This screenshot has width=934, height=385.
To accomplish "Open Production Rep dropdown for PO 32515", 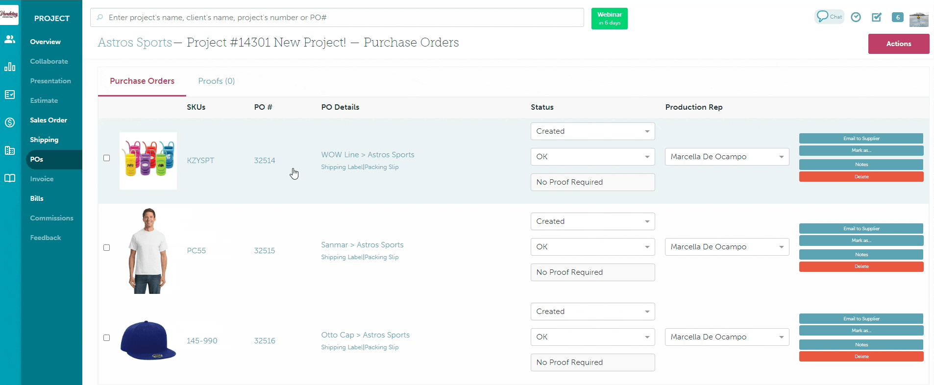I will (x=727, y=247).
